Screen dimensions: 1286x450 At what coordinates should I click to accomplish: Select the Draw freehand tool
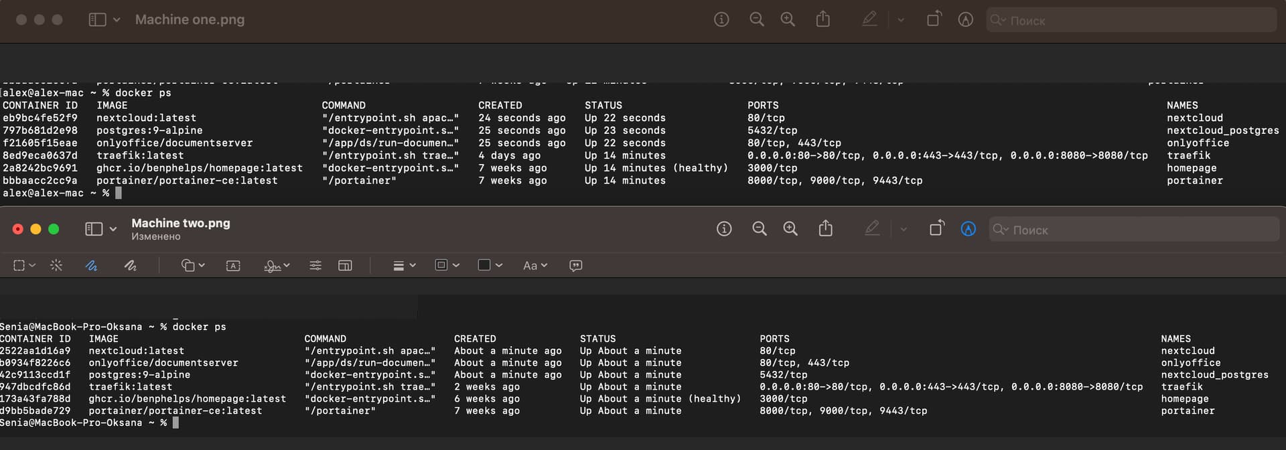(131, 266)
